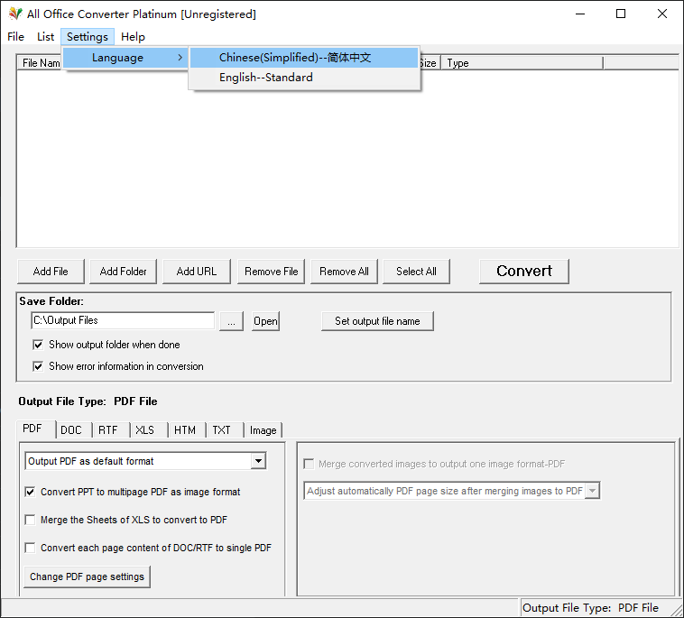Switch to the TXT tab
This screenshot has width=684, height=618.
(x=225, y=430)
